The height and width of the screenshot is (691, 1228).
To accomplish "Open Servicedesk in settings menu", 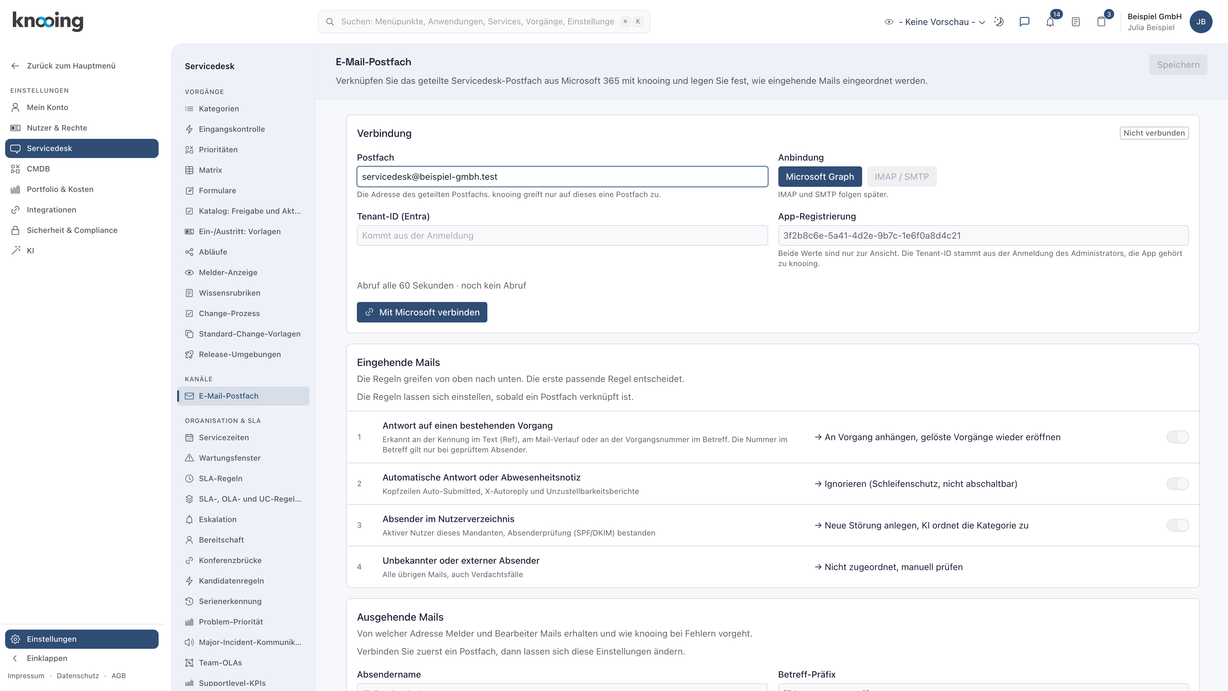I will [82, 148].
